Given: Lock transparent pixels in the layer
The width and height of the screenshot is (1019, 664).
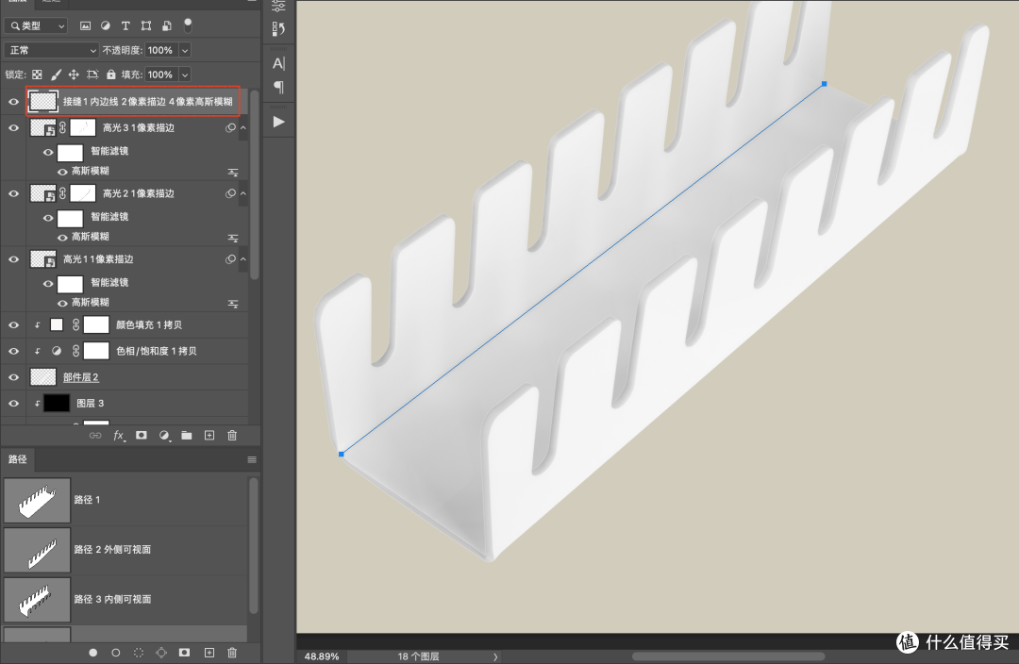Looking at the screenshot, I should pyautogui.click(x=37, y=75).
